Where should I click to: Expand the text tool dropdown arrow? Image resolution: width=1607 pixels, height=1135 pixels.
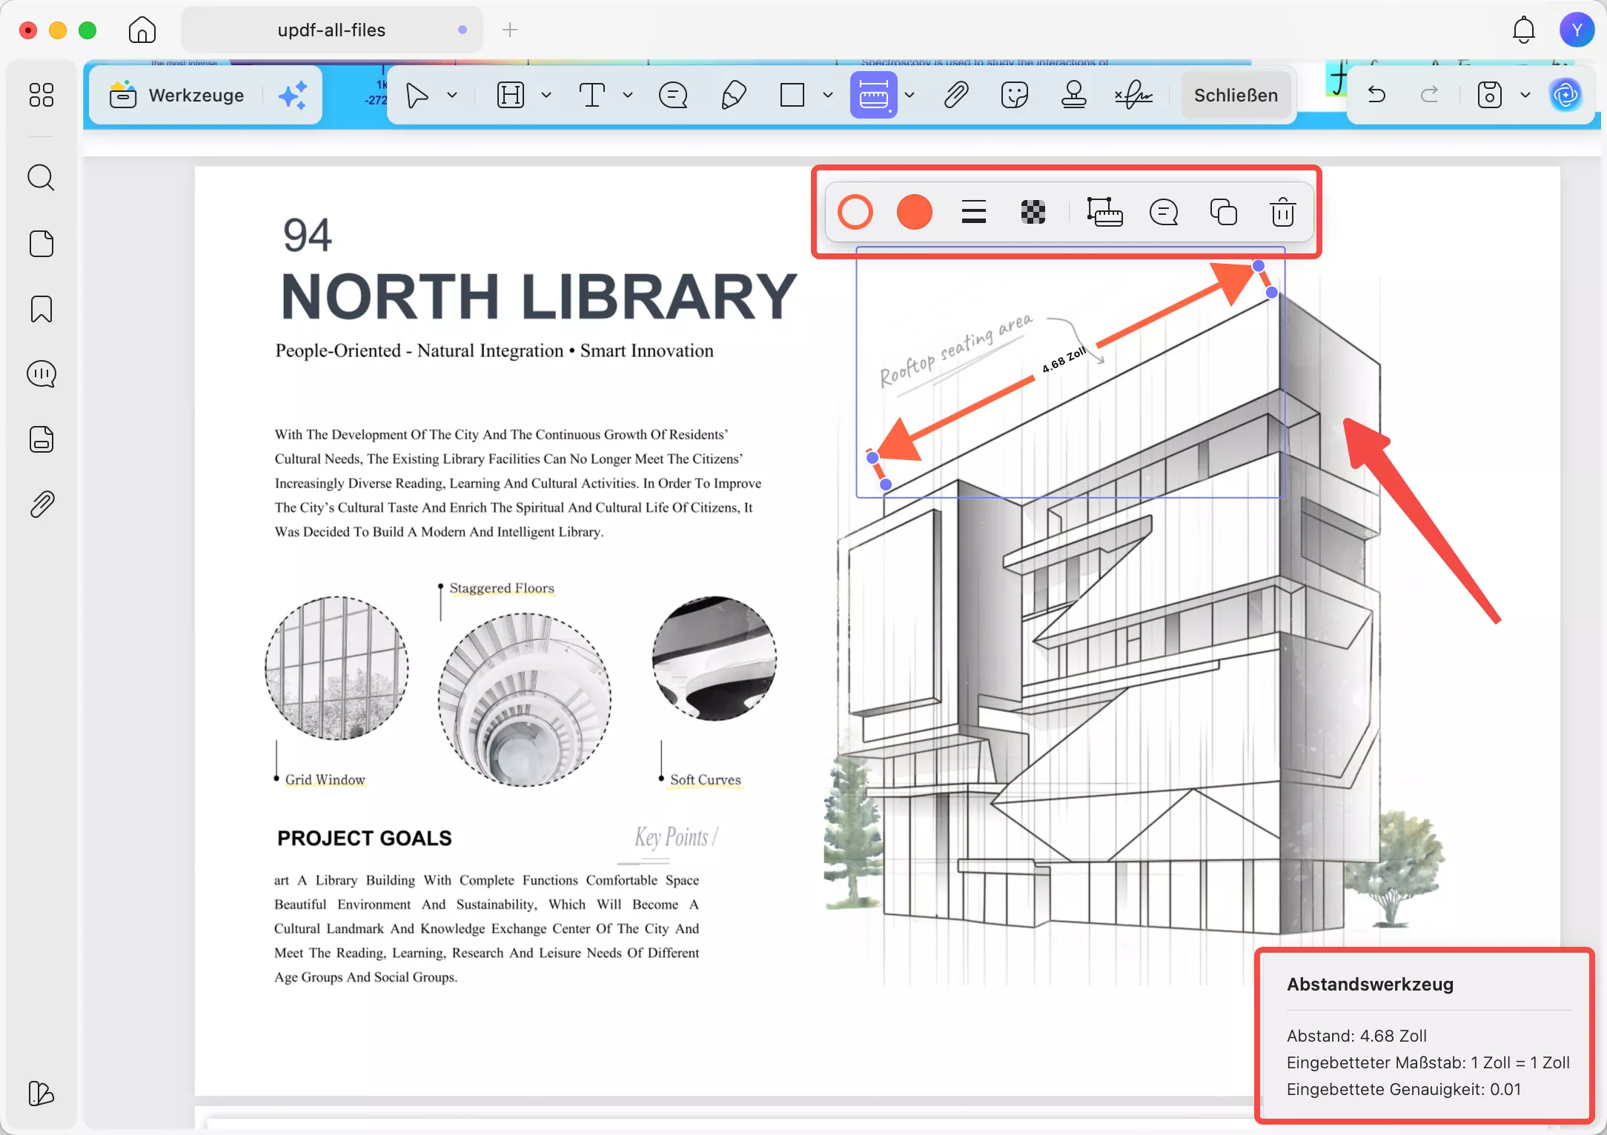coord(628,95)
